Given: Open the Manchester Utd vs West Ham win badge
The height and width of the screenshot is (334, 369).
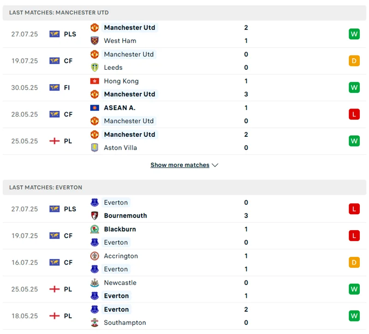Looking at the screenshot, I should [x=354, y=34].
